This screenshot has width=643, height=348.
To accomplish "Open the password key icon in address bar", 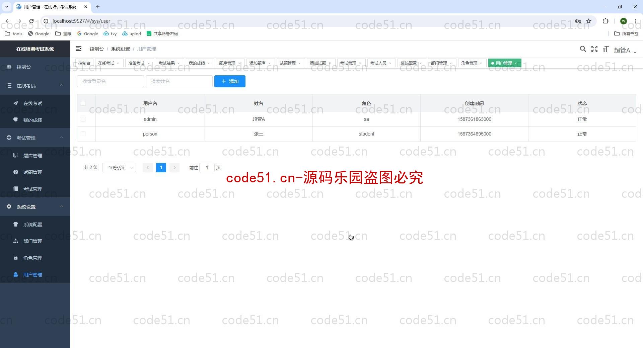I will point(578,21).
